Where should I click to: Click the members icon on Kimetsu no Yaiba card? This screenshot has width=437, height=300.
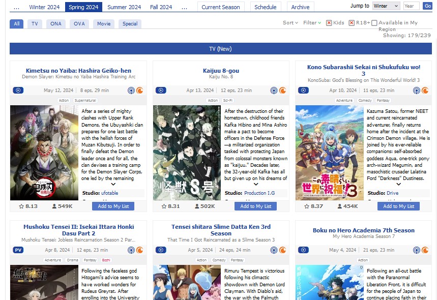54,206
